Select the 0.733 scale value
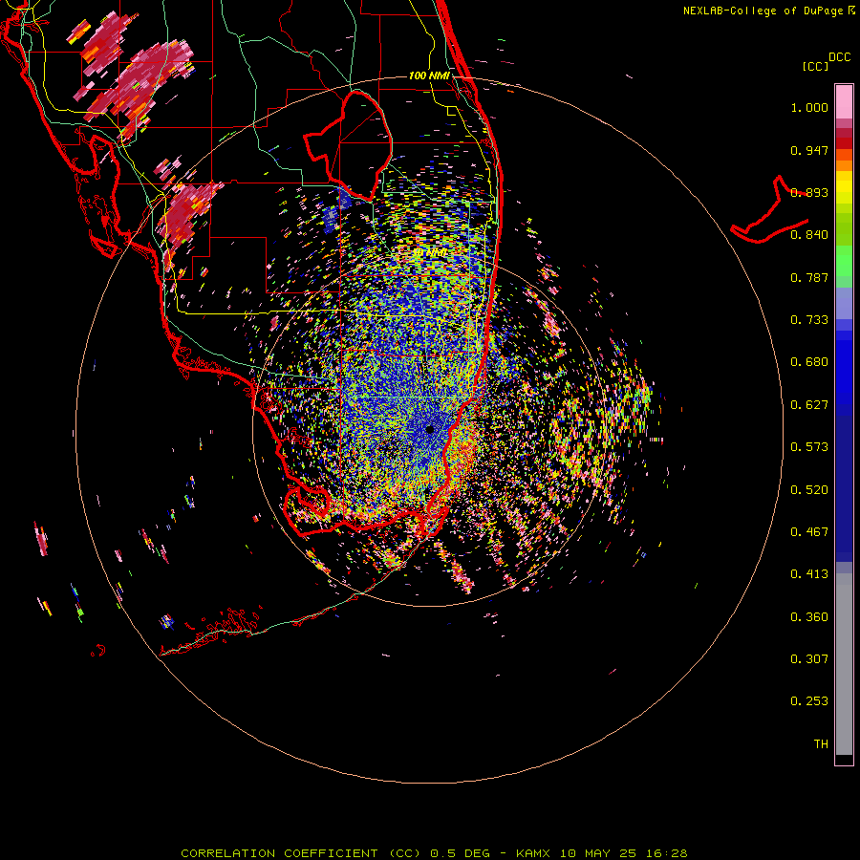The width and height of the screenshot is (860, 860). point(809,320)
